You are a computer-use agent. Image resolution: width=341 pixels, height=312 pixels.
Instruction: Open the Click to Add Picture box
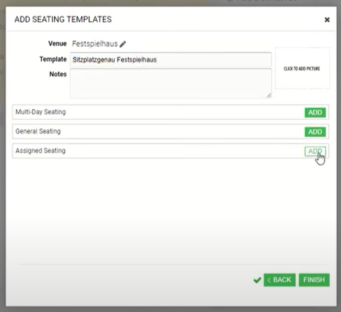pyautogui.click(x=302, y=69)
